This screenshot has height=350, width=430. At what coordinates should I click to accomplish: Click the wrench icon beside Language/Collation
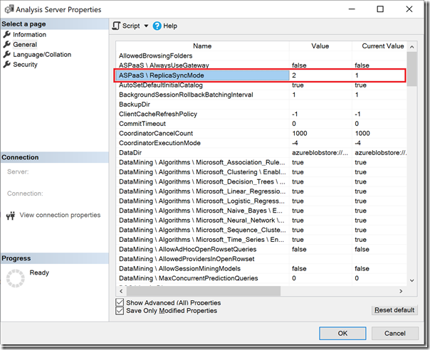7,54
